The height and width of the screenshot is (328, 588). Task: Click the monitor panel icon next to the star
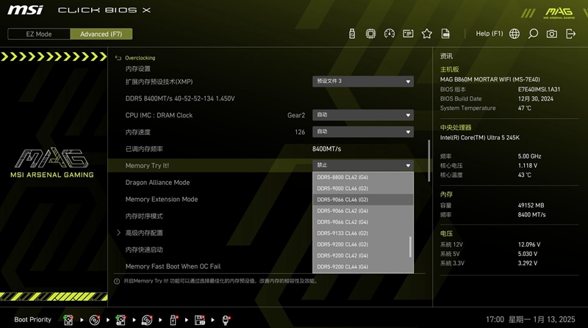[409, 34]
